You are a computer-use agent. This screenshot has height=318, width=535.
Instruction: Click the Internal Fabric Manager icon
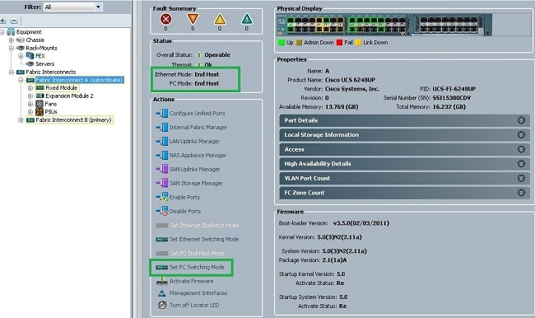(x=162, y=127)
